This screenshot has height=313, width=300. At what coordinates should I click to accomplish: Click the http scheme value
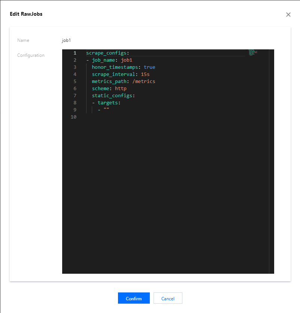(121, 89)
